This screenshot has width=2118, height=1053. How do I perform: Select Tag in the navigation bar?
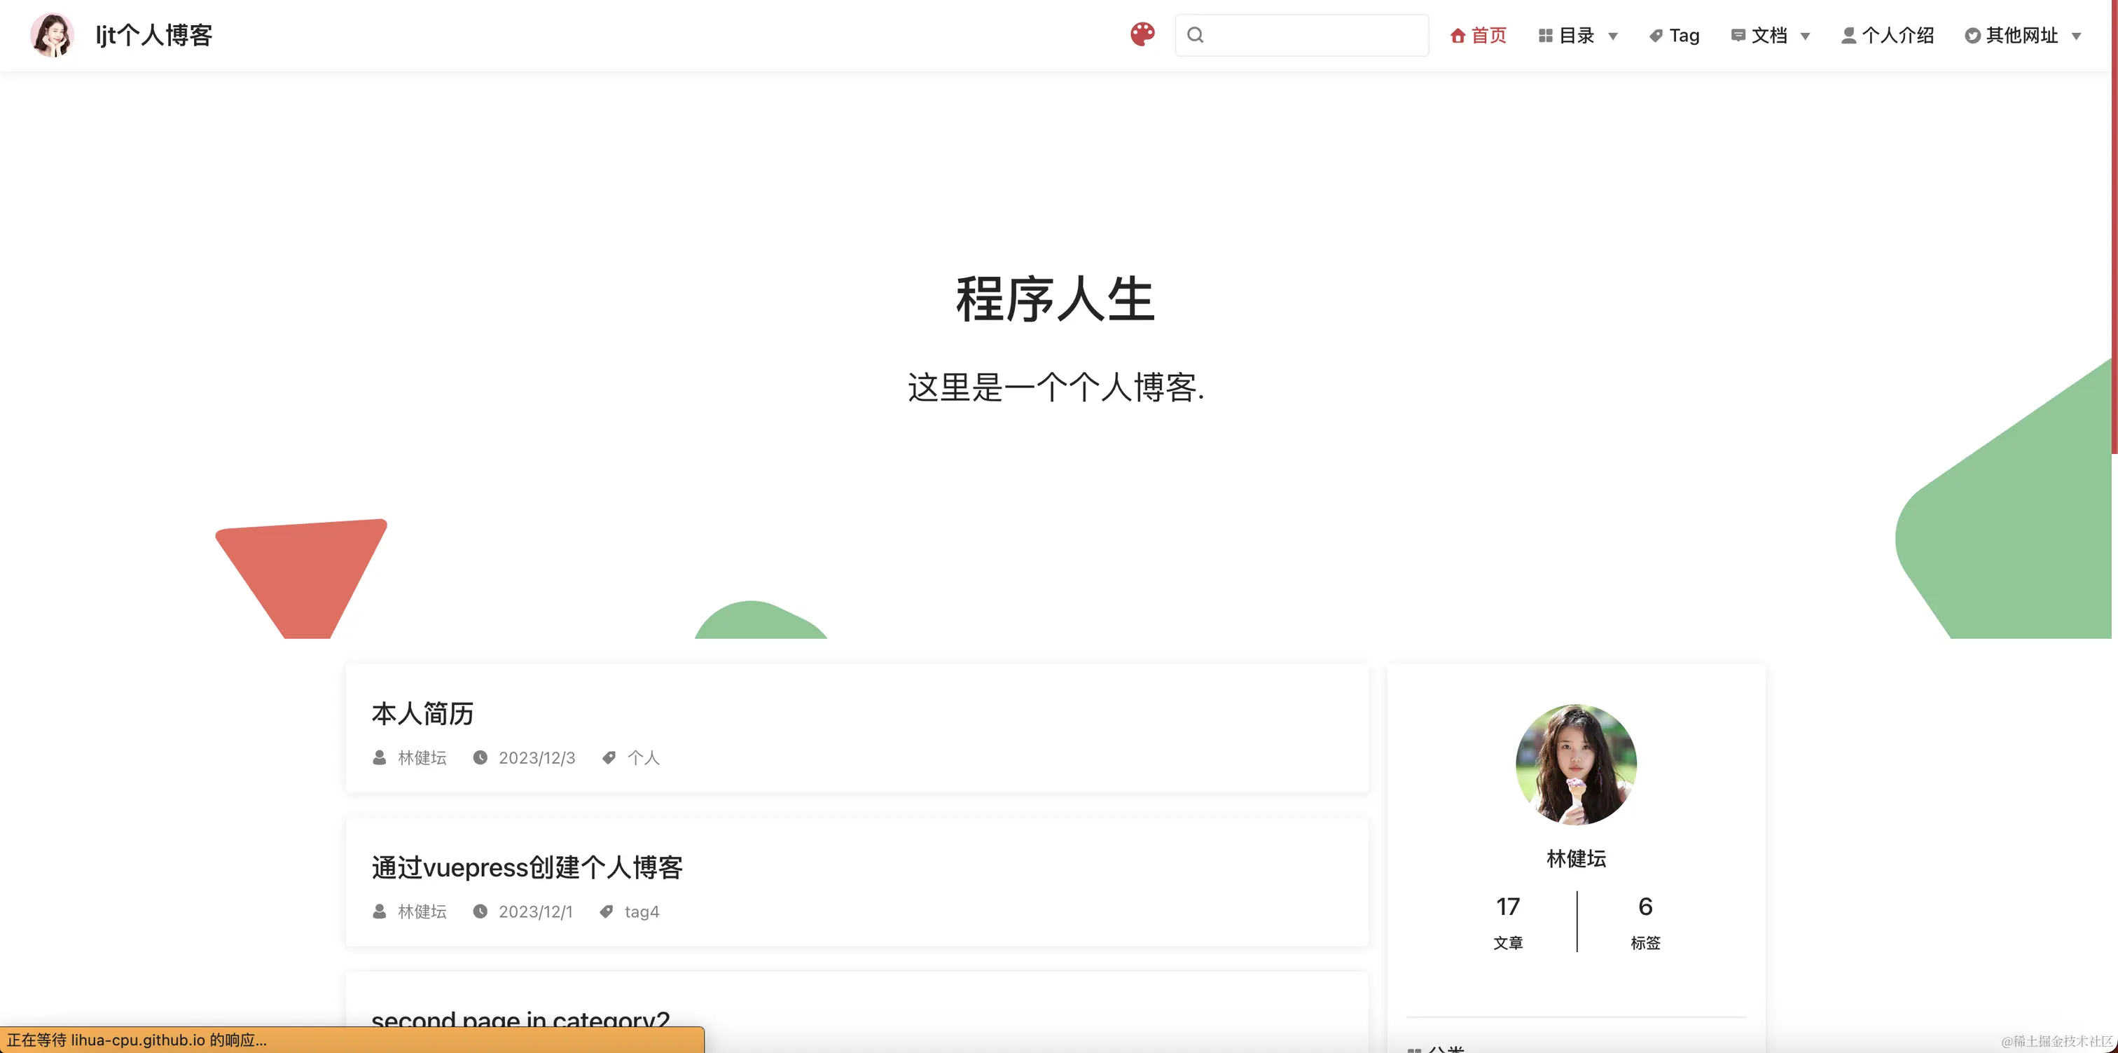point(1684,34)
